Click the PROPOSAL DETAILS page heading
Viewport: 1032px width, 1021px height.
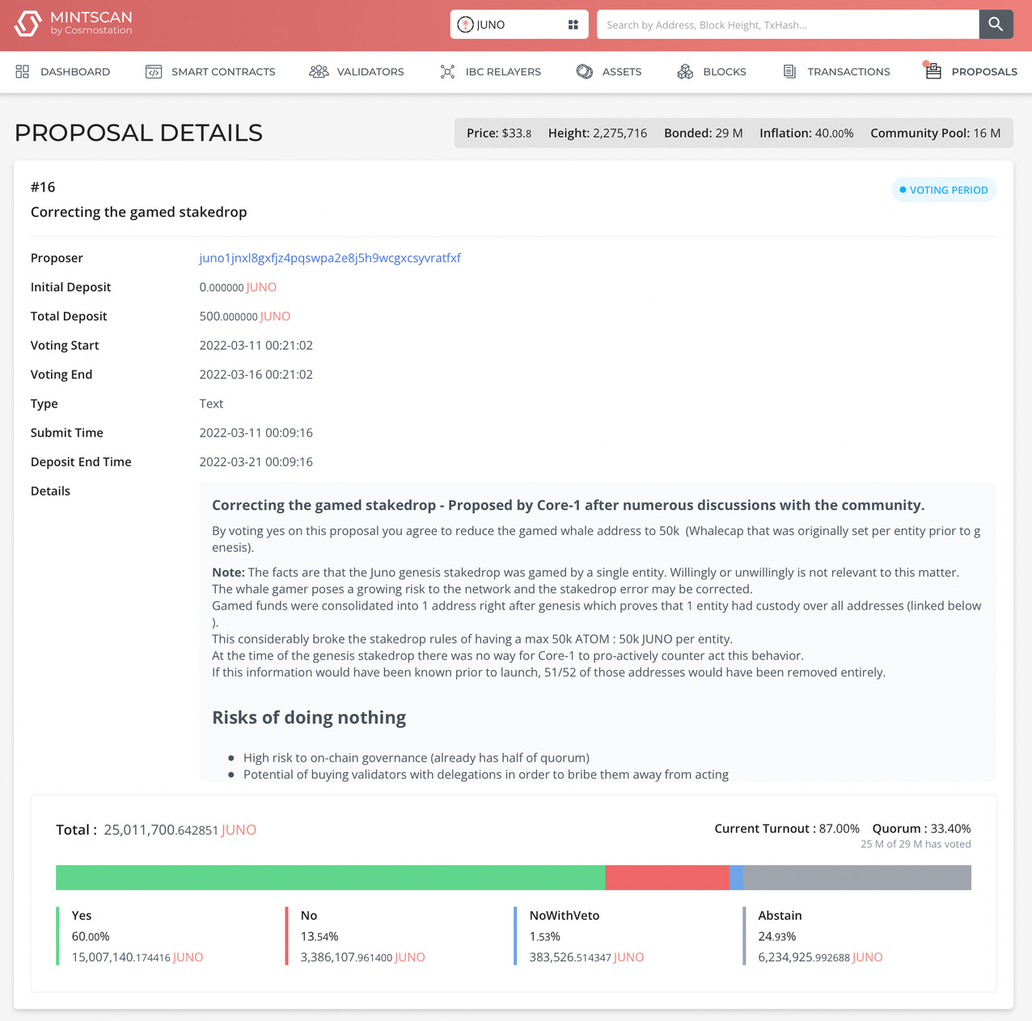pos(138,133)
